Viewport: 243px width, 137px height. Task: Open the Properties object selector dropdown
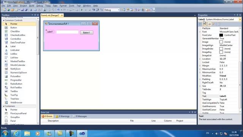pyautogui.click(x=240, y=19)
